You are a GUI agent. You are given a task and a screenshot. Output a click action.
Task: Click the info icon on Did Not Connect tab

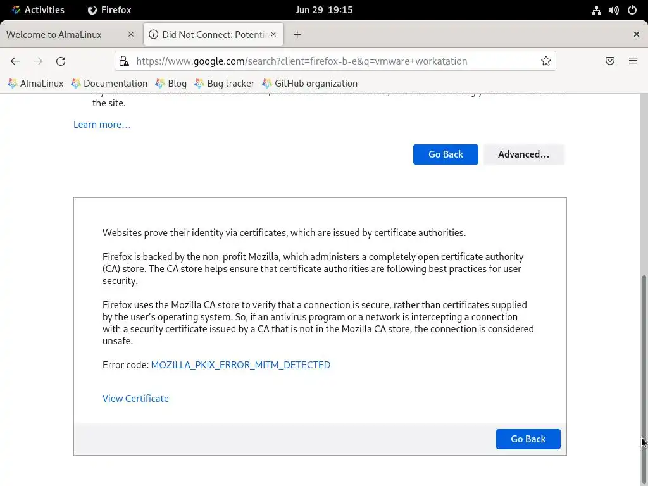pos(153,34)
